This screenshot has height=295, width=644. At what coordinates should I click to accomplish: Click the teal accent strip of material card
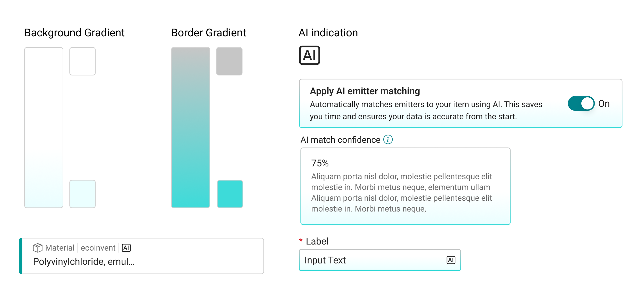pyautogui.click(x=21, y=256)
